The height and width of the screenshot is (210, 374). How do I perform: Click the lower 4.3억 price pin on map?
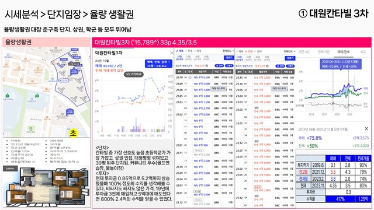[70, 111]
